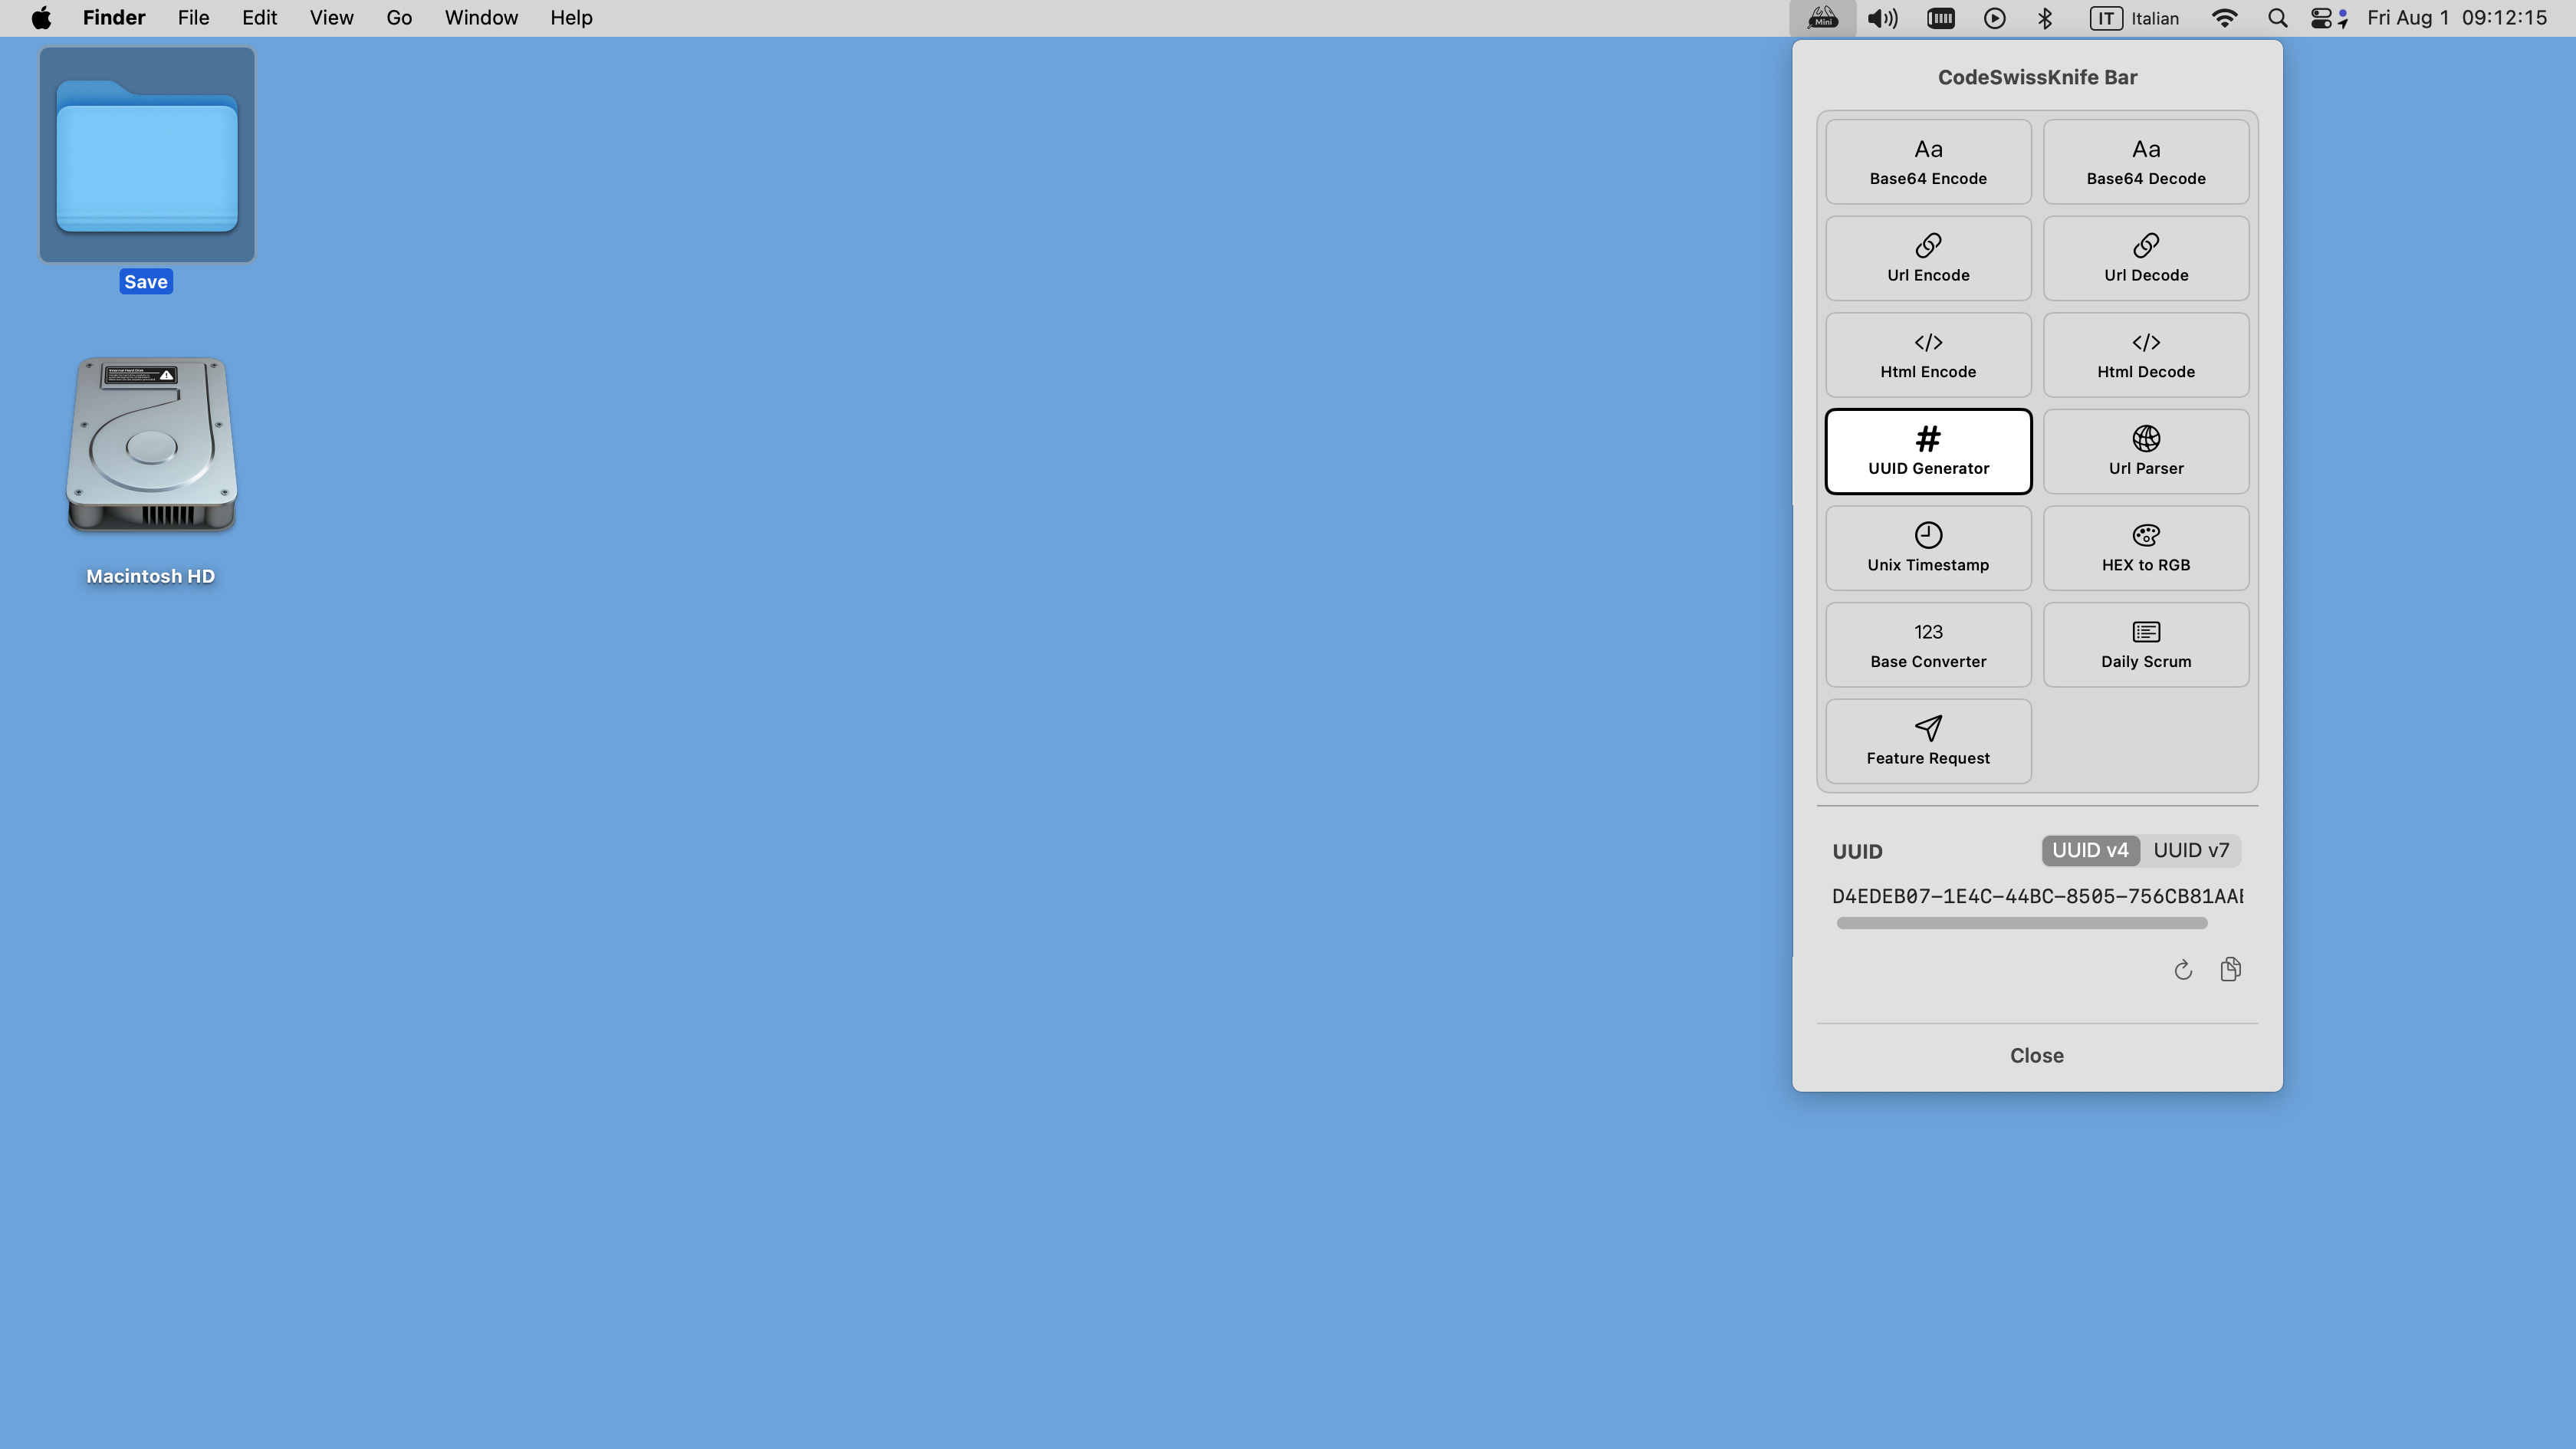The width and height of the screenshot is (2576, 1449).
Task: Open the Feature Request option
Action: click(x=1928, y=741)
